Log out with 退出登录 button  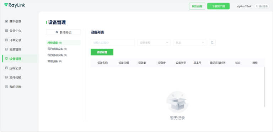pyautogui.click(x=262, y=6)
